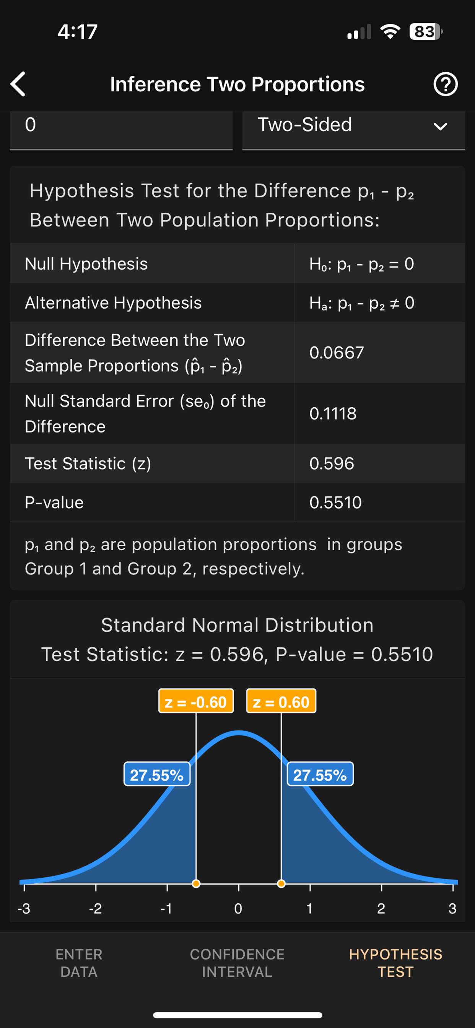Tap the right tail 27.55% label
475x1028 pixels.
320,774
